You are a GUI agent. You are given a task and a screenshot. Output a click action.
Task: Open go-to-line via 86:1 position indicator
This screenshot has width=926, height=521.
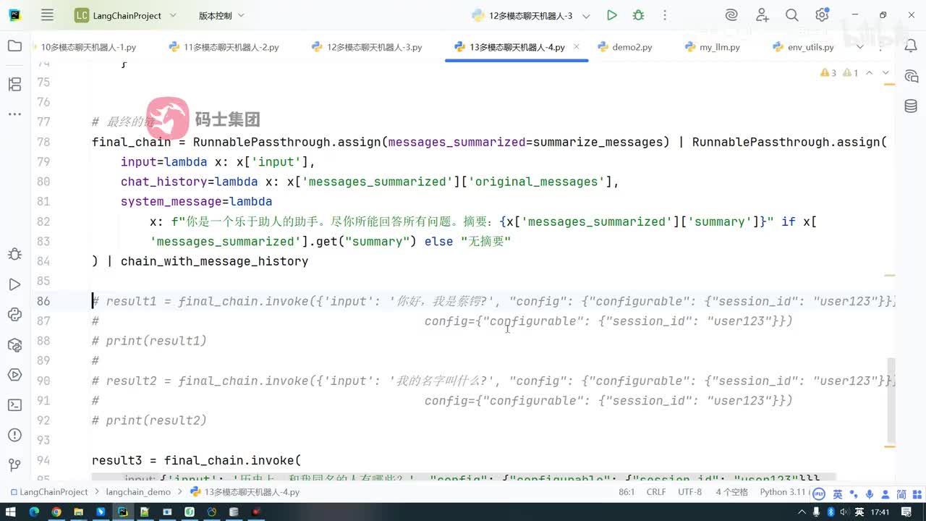pos(626,492)
